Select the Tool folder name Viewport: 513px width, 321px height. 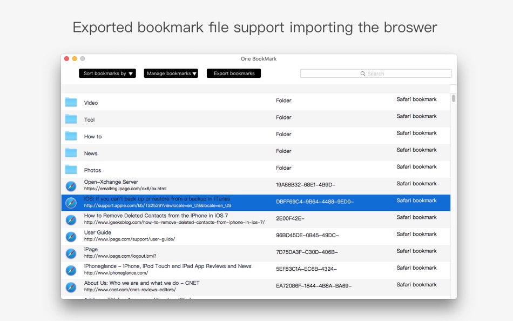(x=89, y=120)
